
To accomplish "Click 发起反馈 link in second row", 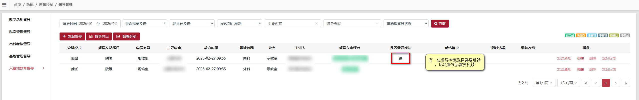I will click(x=609, y=69).
